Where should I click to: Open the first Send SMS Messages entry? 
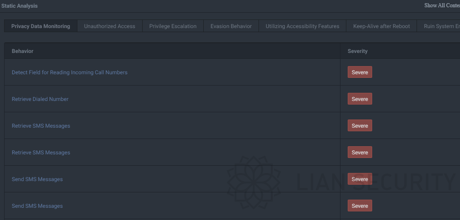[x=37, y=179]
